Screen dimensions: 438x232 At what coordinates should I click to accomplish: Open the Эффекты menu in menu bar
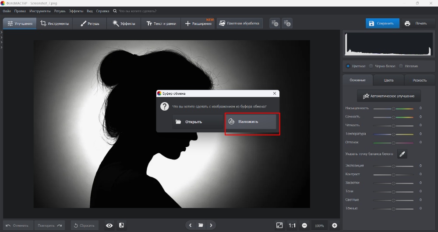pyautogui.click(x=76, y=10)
